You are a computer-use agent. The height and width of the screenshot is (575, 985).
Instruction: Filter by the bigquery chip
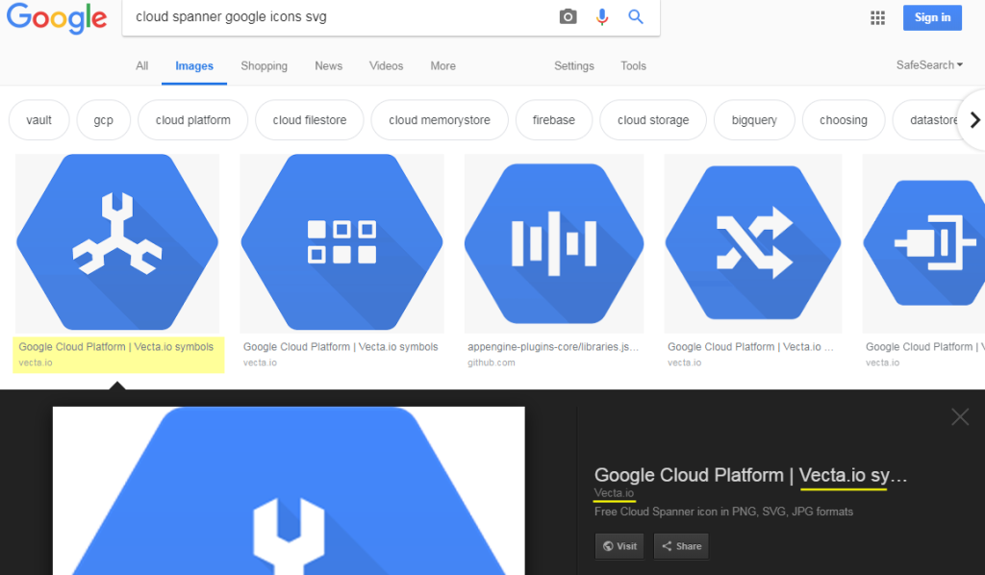click(754, 120)
